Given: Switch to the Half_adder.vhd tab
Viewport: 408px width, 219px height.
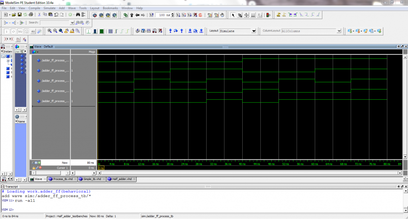Looking at the screenshot, I should [122, 179].
